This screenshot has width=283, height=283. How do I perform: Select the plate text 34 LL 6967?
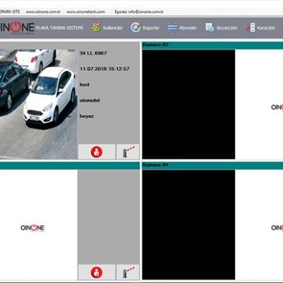coord(93,53)
